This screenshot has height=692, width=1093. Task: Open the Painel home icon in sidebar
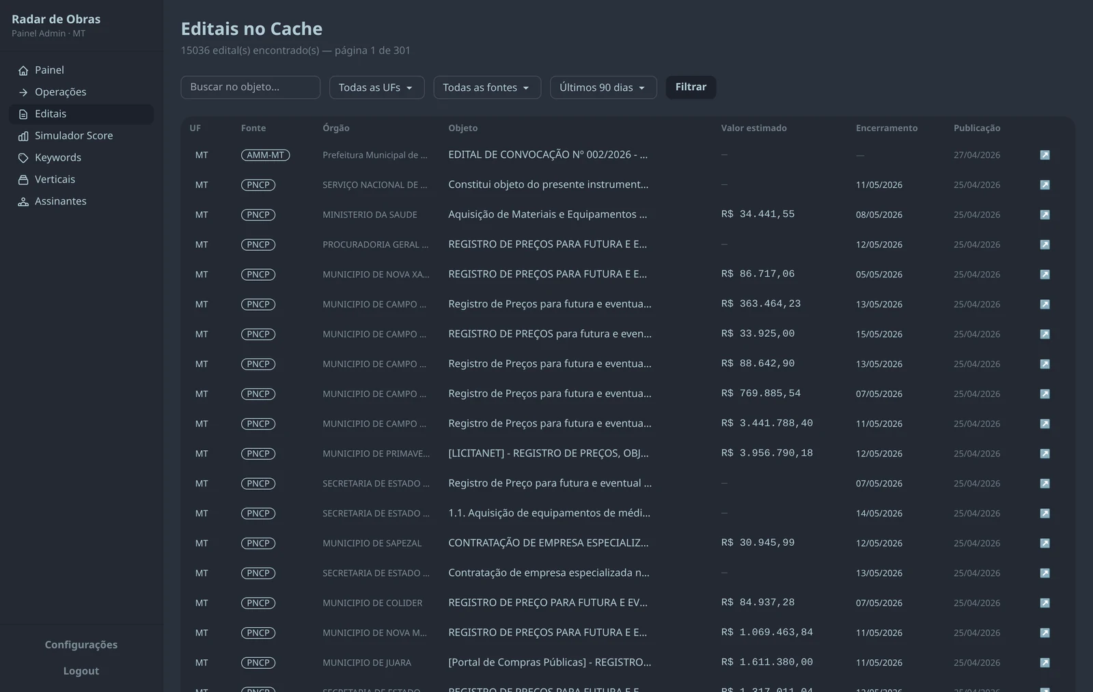coord(23,70)
